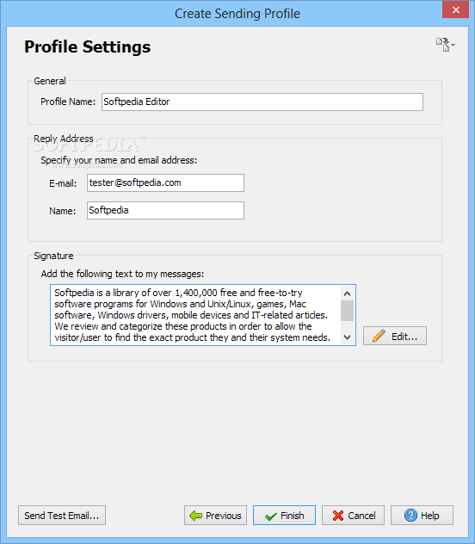Click the 'Add the following text to my messages:' label
This screenshot has width=475, height=544.
click(x=122, y=274)
